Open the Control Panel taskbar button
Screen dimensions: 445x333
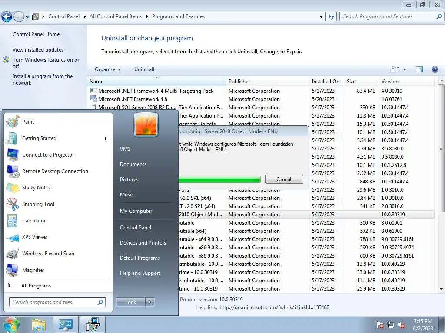65,324
